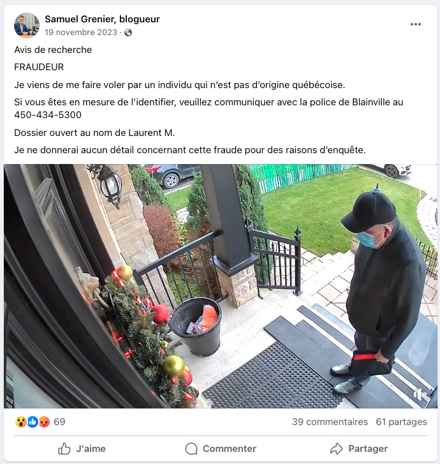Click the angry reaction emoji
The width and height of the screenshot is (440, 464).
(x=44, y=422)
